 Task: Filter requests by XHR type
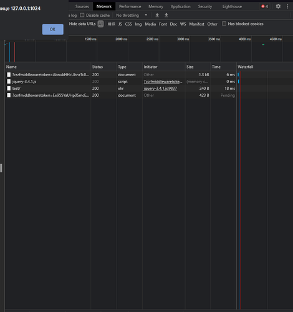pos(112,24)
